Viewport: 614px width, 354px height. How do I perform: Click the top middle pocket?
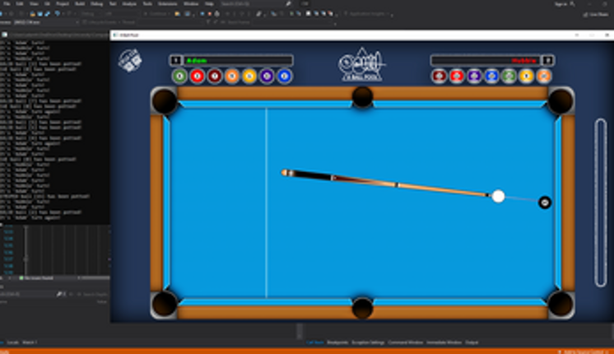click(x=362, y=96)
